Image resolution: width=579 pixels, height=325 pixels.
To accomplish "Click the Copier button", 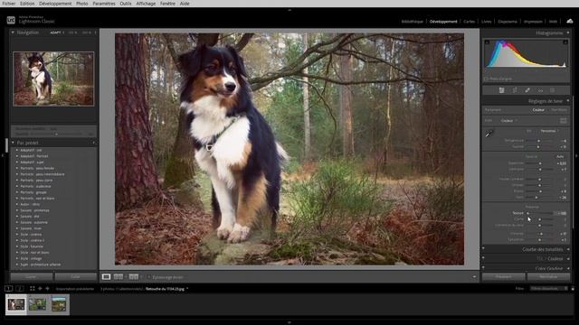I will 31,277.
